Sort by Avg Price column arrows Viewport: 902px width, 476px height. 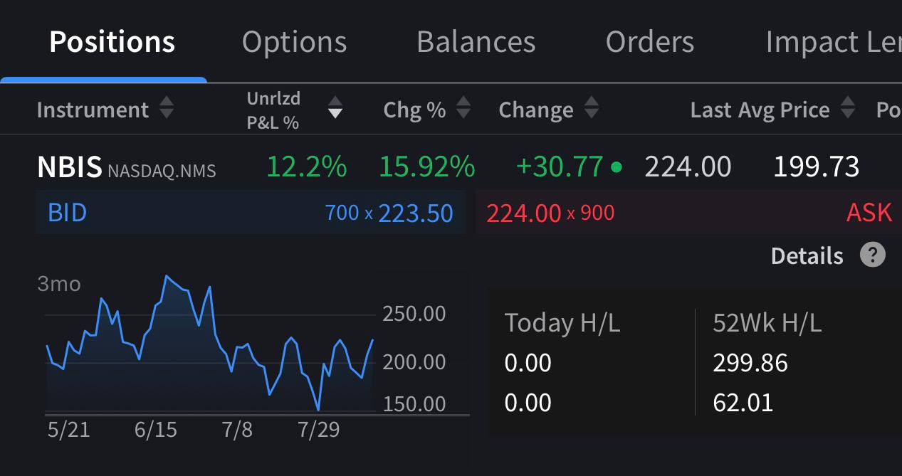pos(847,110)
